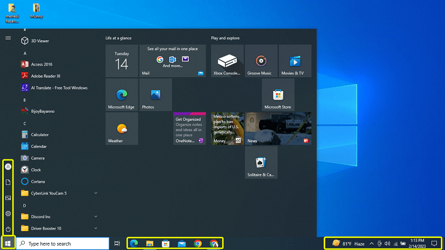Open Microsoft Store from the taskbar
The height and width of the screenshot is (250, 445).
click(166, 244)
